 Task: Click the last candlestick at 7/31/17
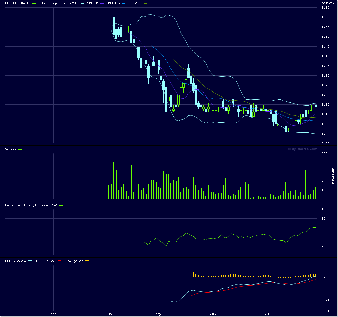coord(316,106)
